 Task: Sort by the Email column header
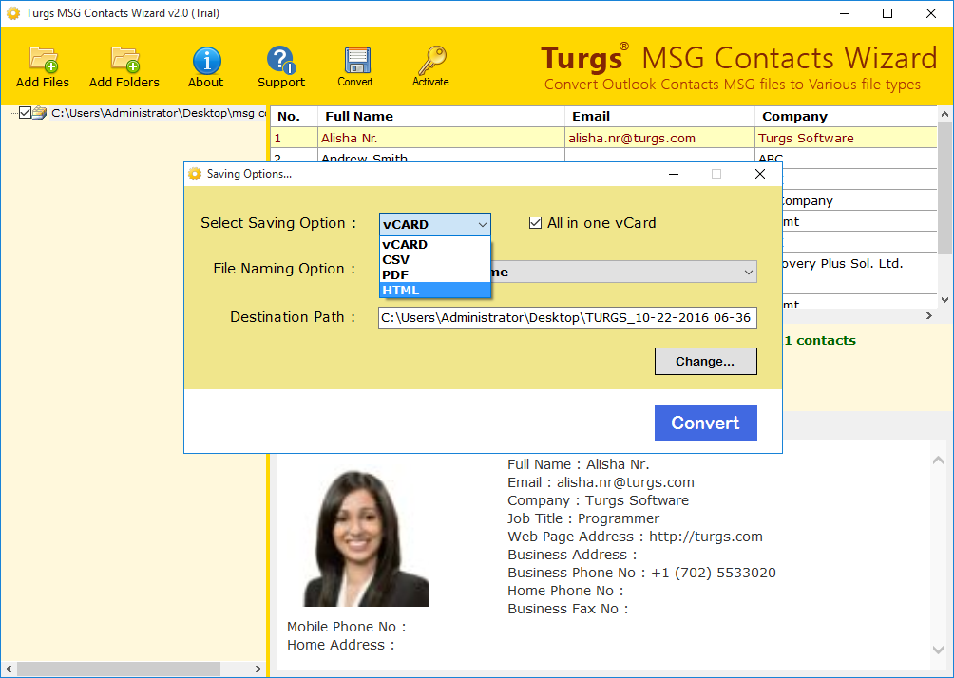pyautogui.click(x=659, y=116)
